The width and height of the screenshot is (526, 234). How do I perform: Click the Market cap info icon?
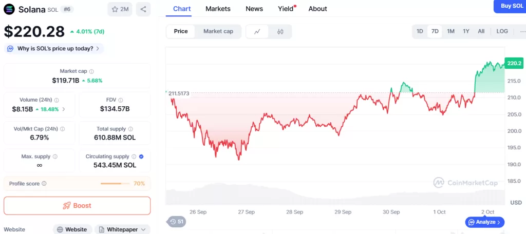pyautogui.click(x=92, y=71)
